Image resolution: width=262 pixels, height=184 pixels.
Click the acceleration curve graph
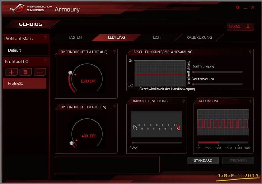[x=160, y=73]
